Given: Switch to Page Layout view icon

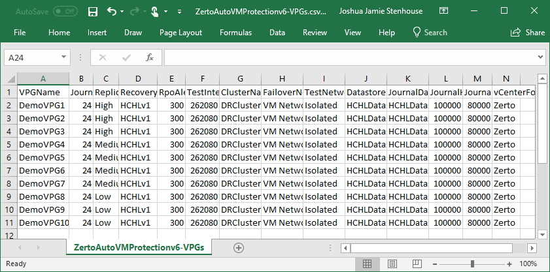Looking at the screenshot, I should coord(392,264).
